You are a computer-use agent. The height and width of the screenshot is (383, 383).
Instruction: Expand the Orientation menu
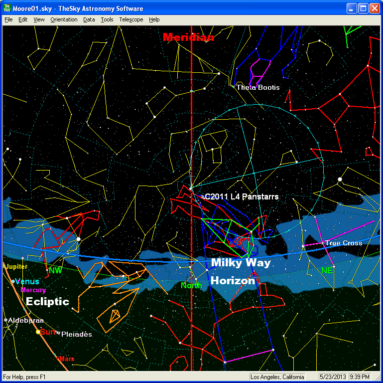click(64, 19)
